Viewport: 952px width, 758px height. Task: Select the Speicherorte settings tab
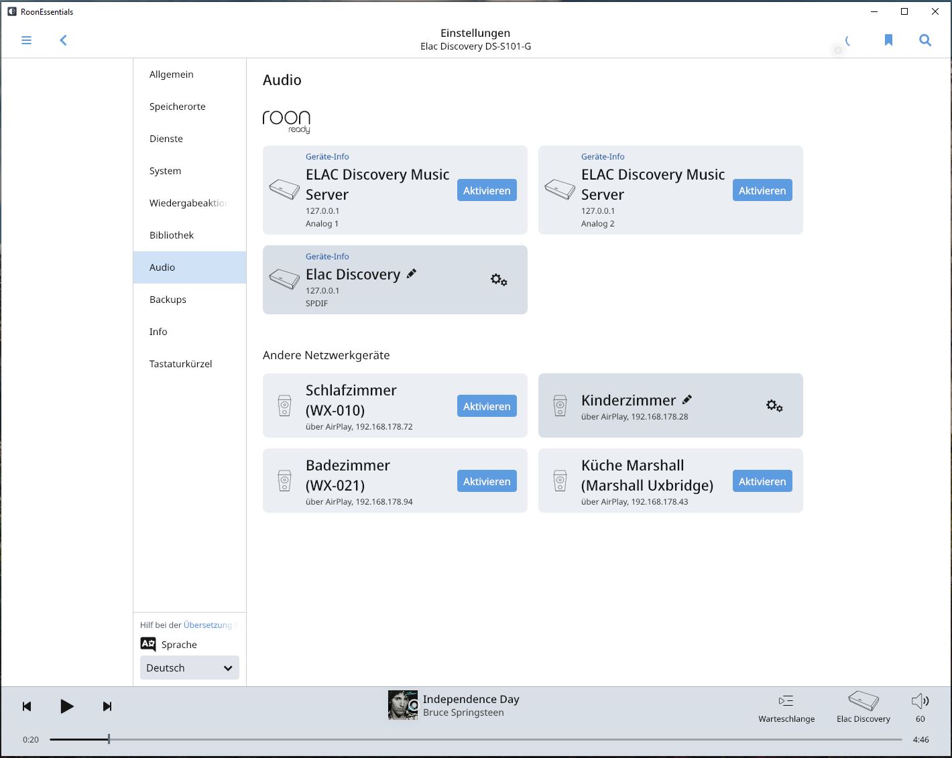(x=178, y=107)
